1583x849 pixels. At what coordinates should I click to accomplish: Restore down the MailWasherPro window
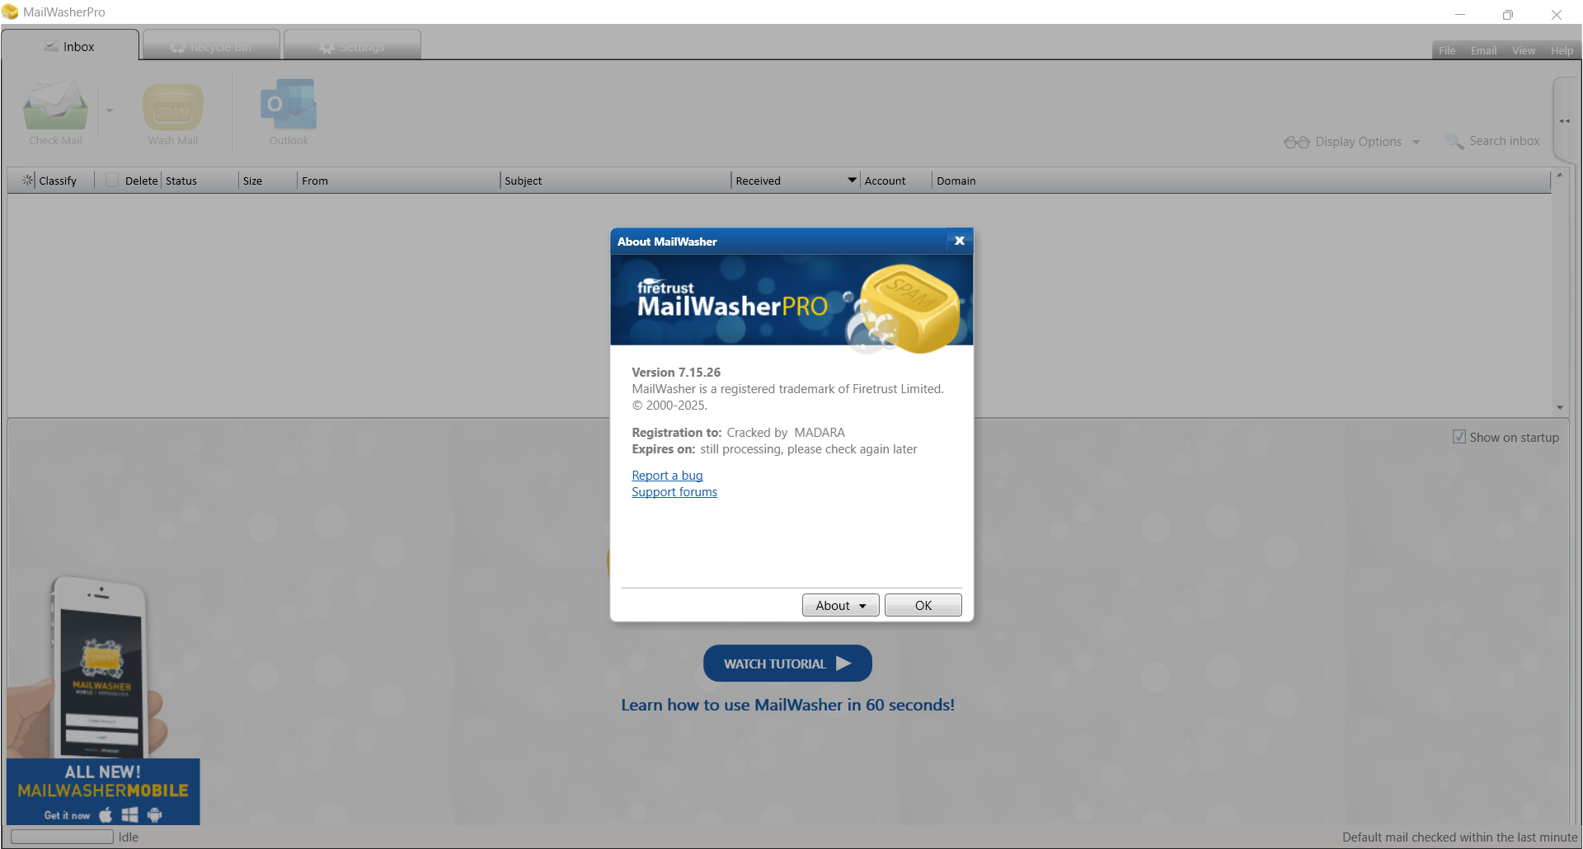coord(1508,14)
